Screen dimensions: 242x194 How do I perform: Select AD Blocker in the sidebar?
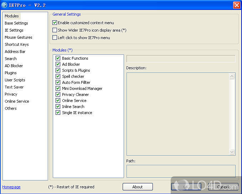pos(14,66)
